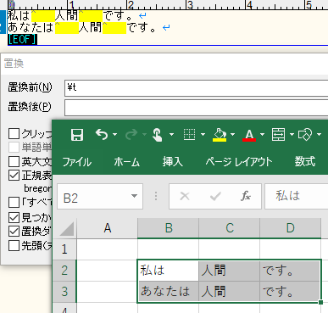The height and width of the screenshot is (313, 328).
Task: Click the Merge cells icon in toolbar
Action: pos(278,135)
